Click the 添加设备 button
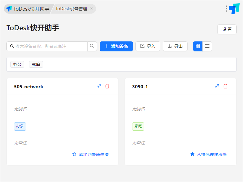The image size is (243, 182). [116, 46]
